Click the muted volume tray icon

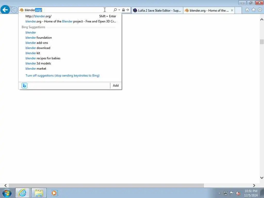(238, 193)
